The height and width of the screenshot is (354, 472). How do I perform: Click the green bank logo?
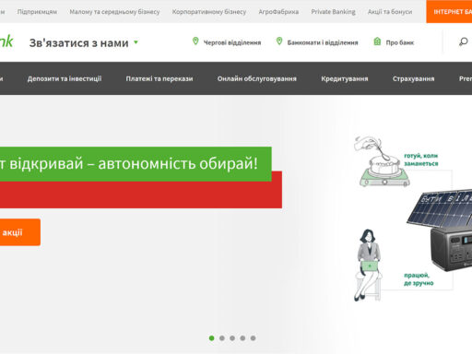(x=6, y=41)
